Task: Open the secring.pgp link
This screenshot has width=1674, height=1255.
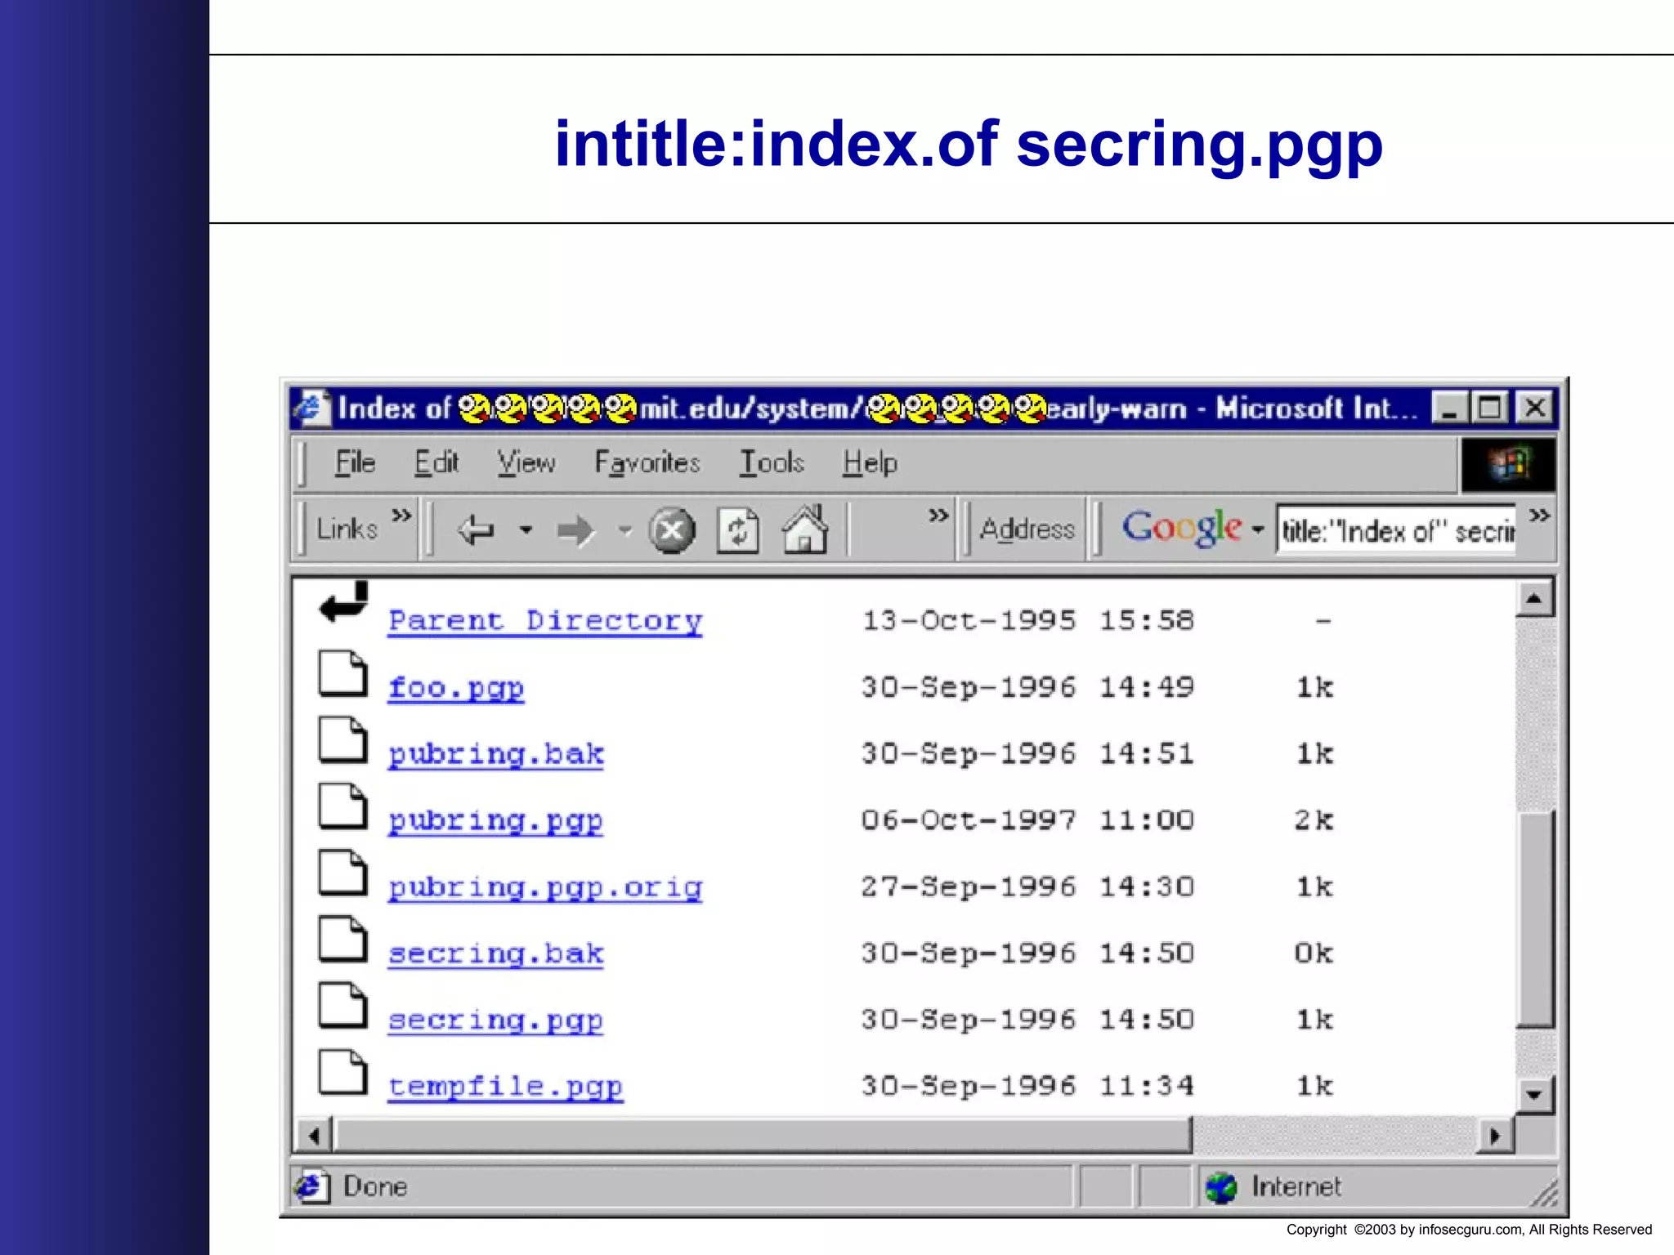Action: click(x=495, y=1020)
